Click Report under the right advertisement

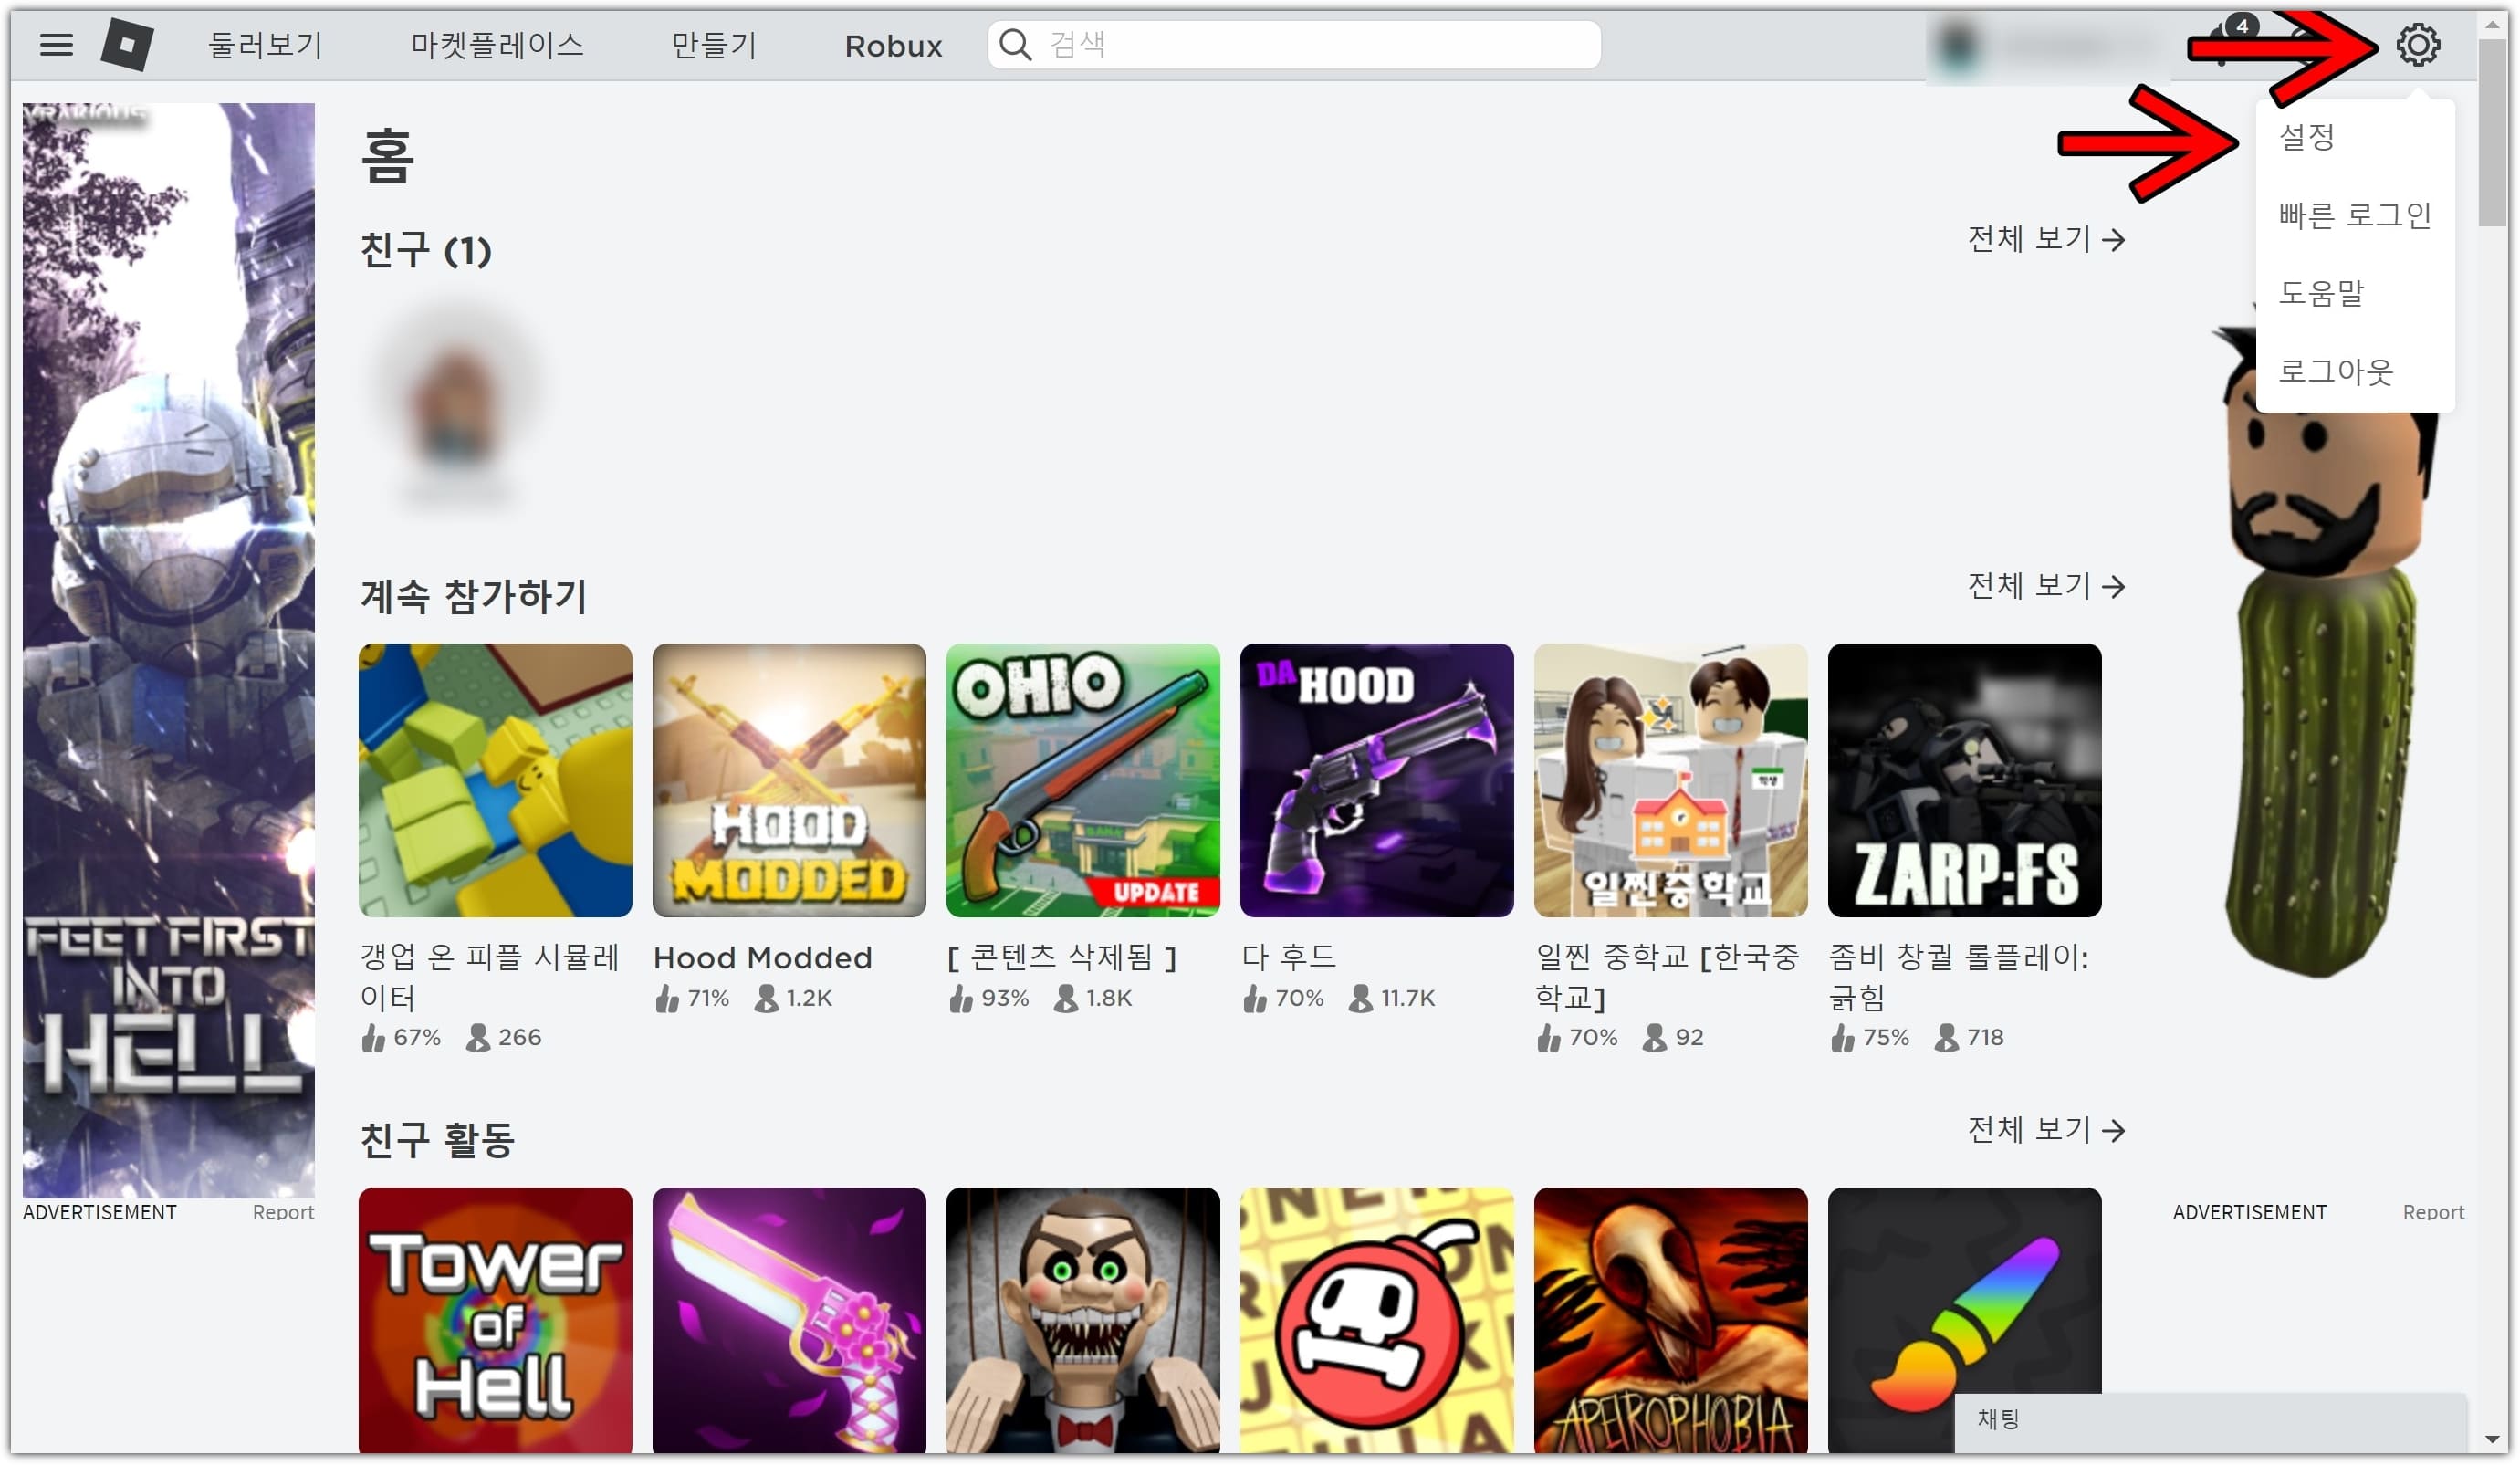[x=2433, y=1212]
